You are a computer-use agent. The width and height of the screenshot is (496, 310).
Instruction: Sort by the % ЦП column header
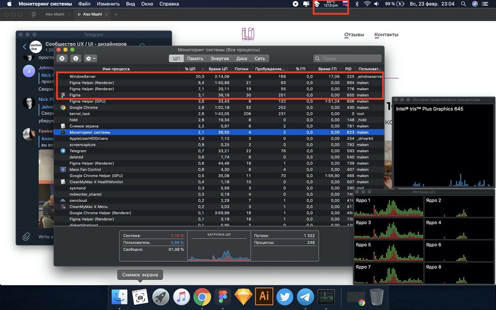(193, 69)
